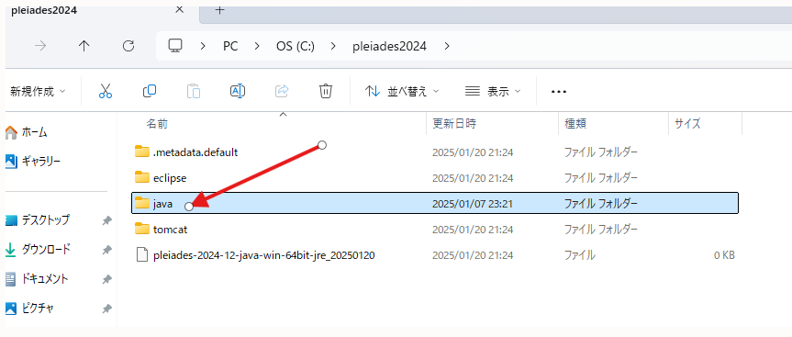This screenshot has height=337, width=792.
Task: Sort by 名前 column header
Action: pos(157,123)
